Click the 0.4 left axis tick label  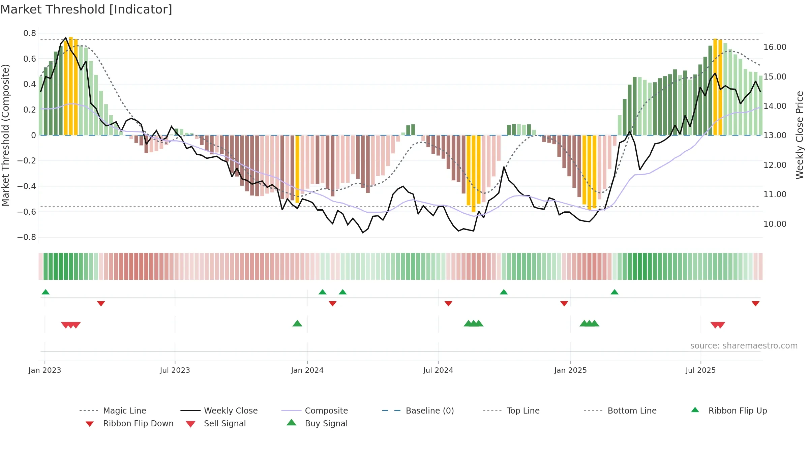[30, 84]
